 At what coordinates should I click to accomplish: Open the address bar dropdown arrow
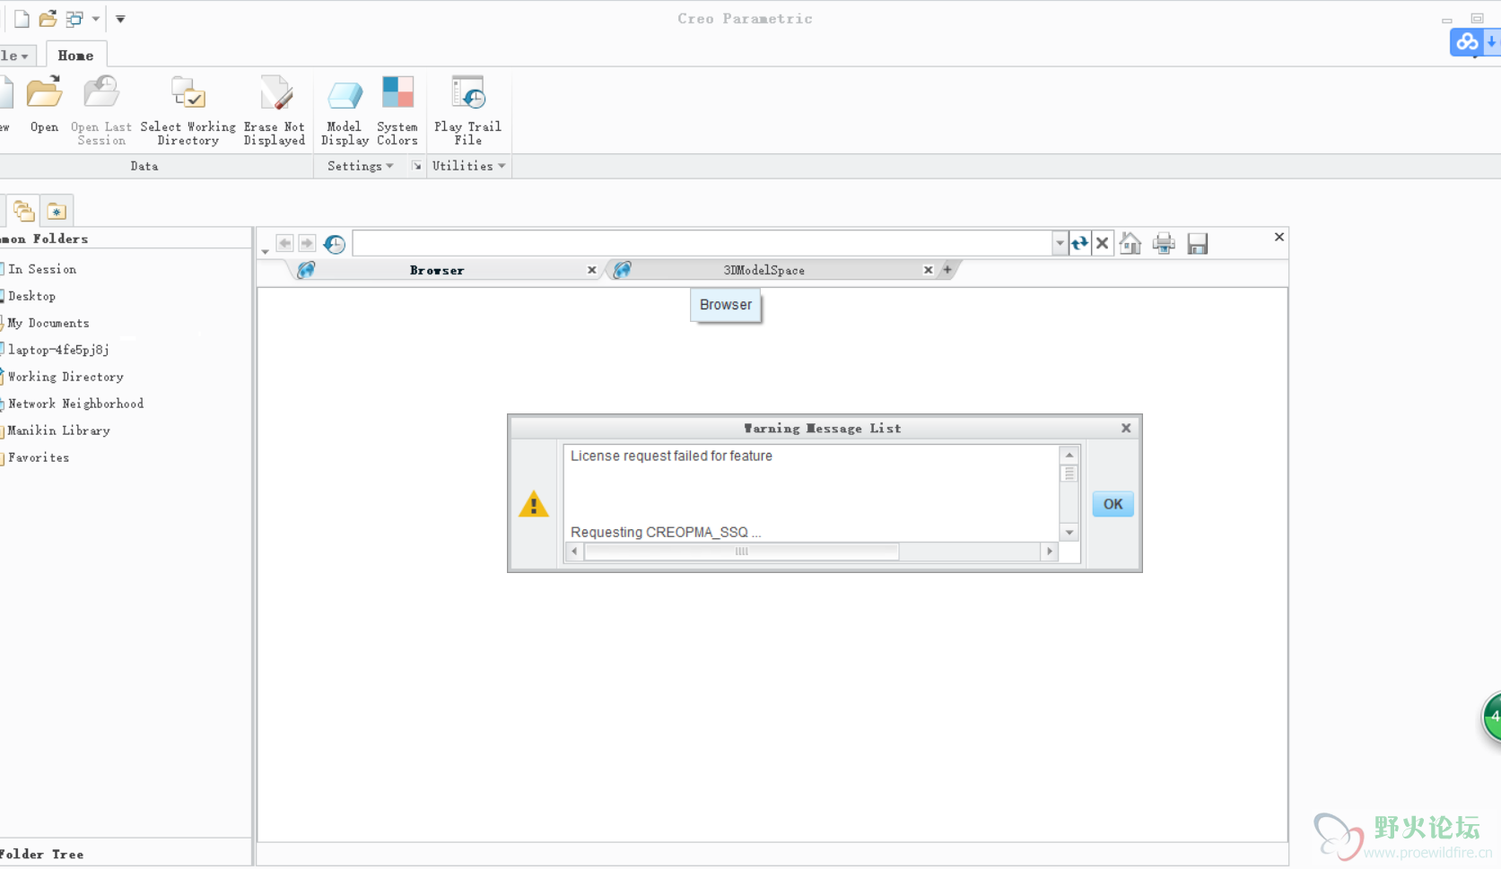[x=1060, y=243]
